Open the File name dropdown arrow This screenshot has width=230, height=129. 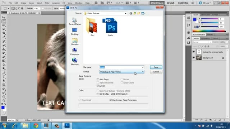pyautogui.click(x=143, y=67)
